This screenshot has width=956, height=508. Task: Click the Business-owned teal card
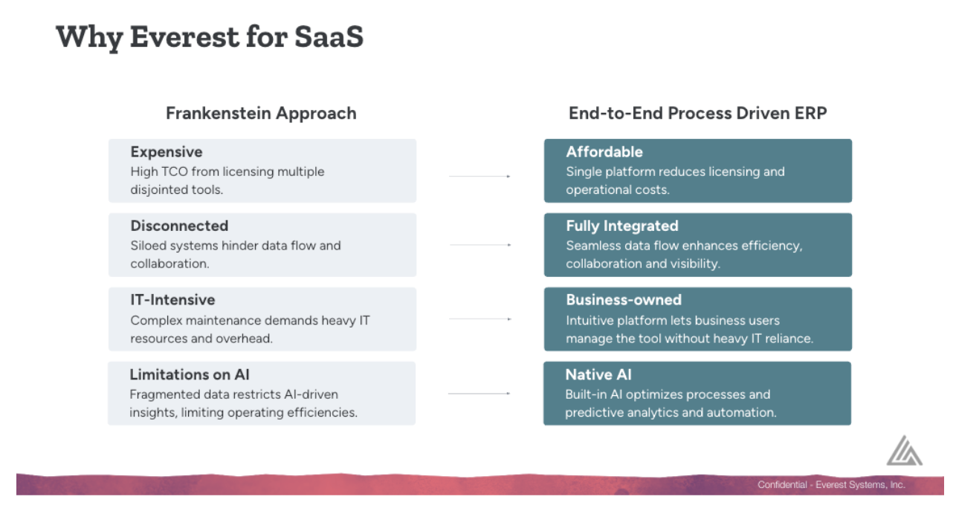[698, 319]
